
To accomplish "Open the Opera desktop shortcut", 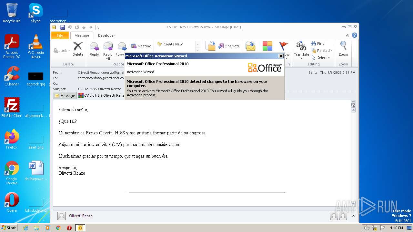I will (12, 202).
